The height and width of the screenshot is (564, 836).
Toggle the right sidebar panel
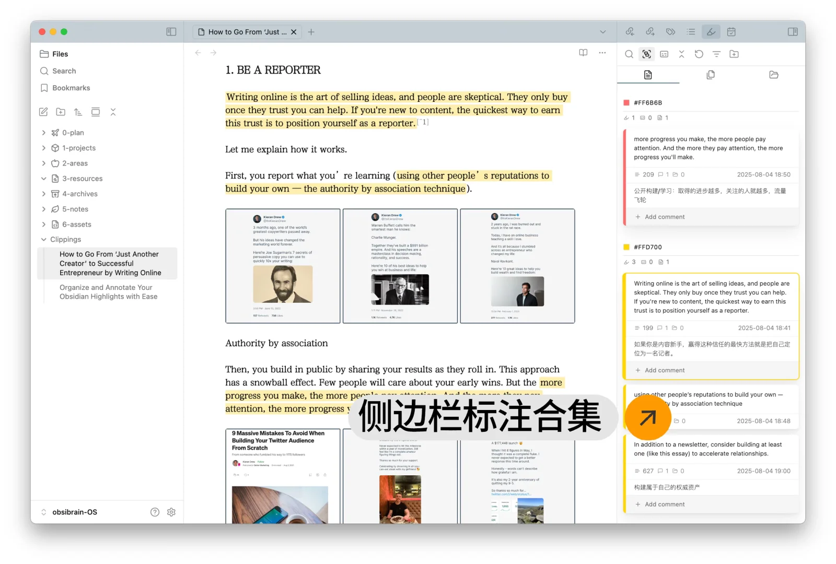click(x=793, y=31)
